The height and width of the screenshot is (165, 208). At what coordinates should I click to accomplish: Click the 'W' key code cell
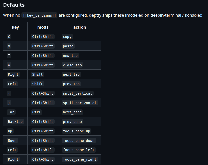click(x=9, y=65)
